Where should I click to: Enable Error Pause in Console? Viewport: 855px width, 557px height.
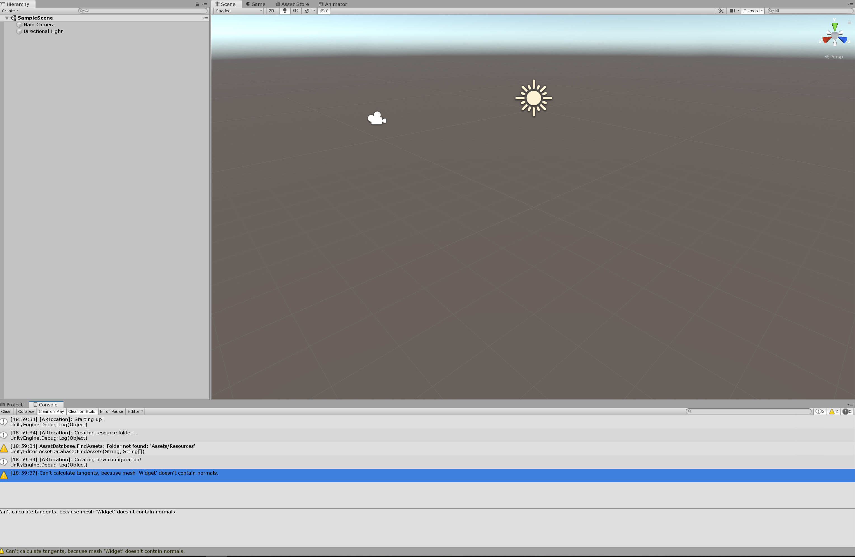pos(111,411)
